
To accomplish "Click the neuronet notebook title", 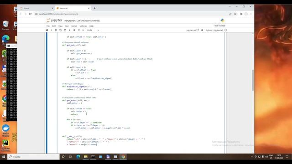I will (70, 20).
